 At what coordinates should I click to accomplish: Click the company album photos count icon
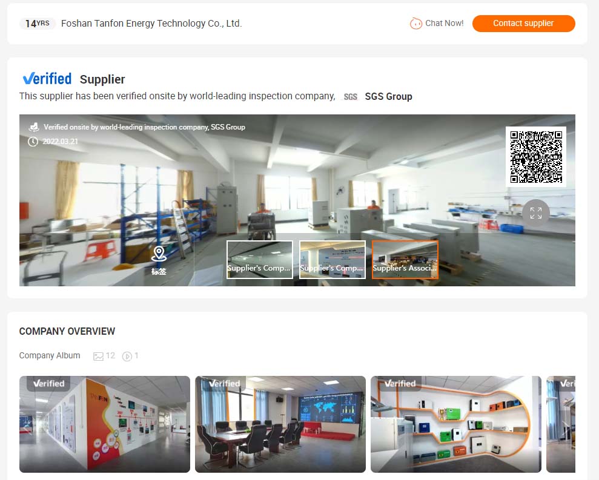[x=98, y=357]
